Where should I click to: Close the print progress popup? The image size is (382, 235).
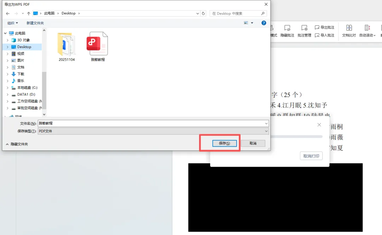pyautogui.click(x=319, y=125)
